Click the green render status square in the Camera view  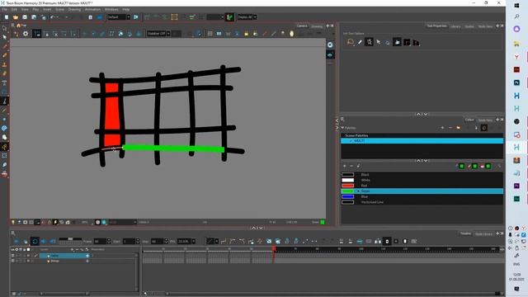[x=323, y=222]
